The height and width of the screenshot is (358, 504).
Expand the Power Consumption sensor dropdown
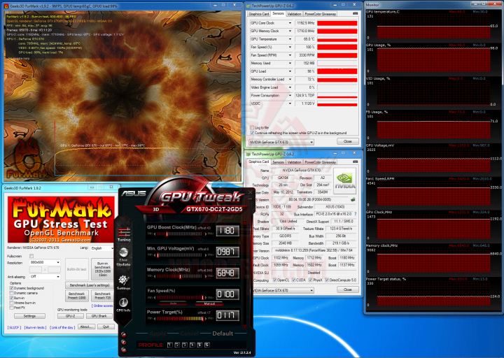click(290, 95)
